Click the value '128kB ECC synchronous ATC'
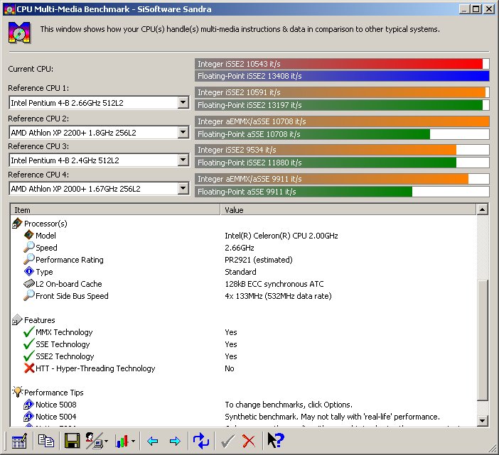This screenshot has height=455, width=499. click(x=274, y=284)
